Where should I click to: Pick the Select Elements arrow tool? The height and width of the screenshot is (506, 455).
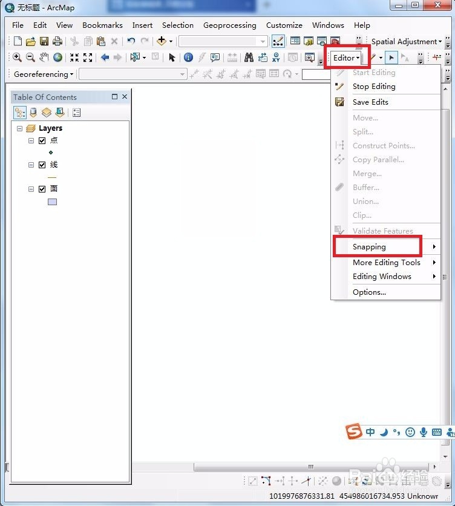click(172, 57)
